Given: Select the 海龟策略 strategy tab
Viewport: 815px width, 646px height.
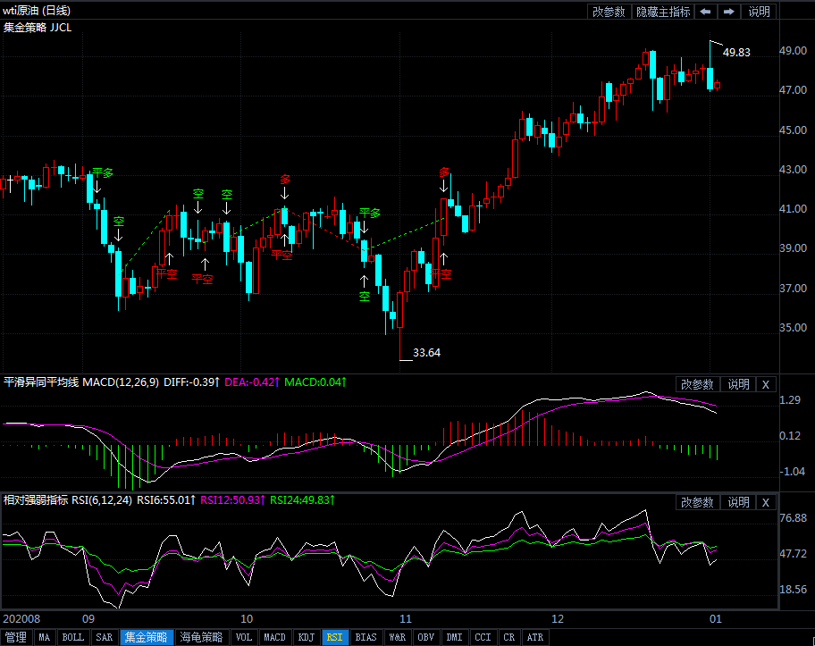Looking at the screenshot, I should [x=201, y=638].
